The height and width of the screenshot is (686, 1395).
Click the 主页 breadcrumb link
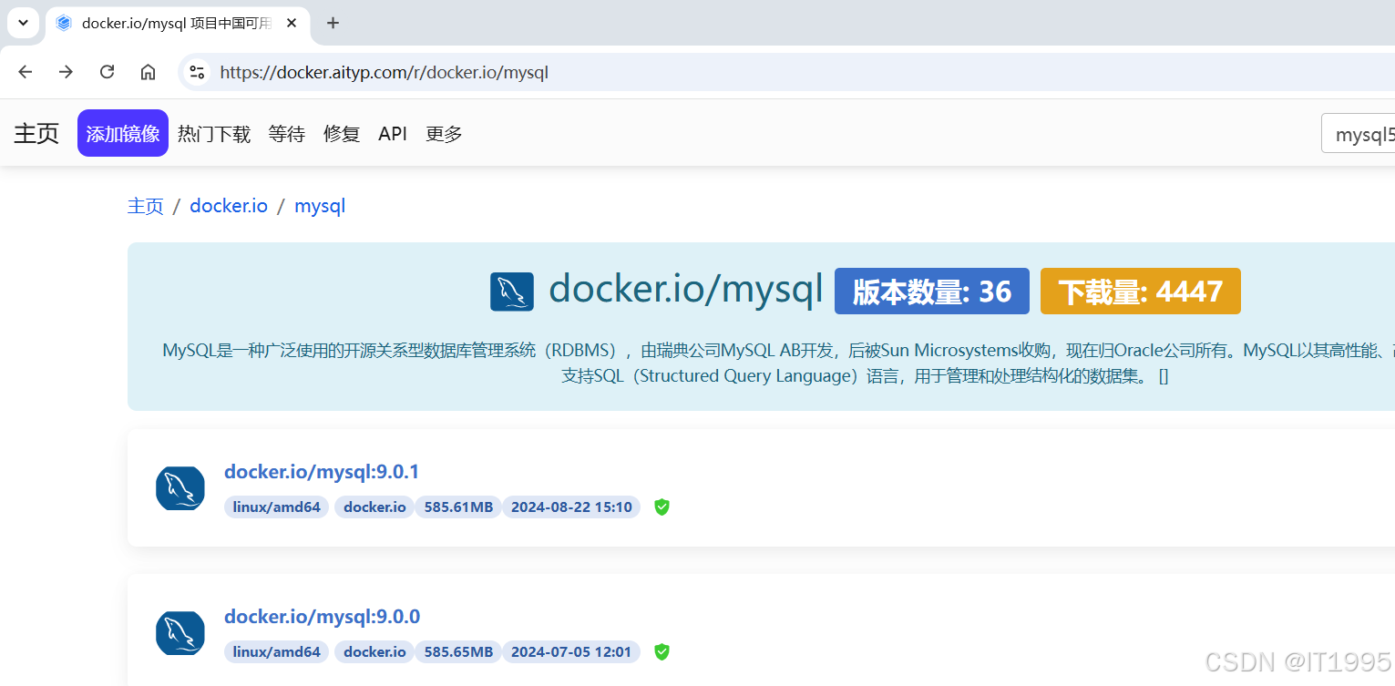coord(146,206)
